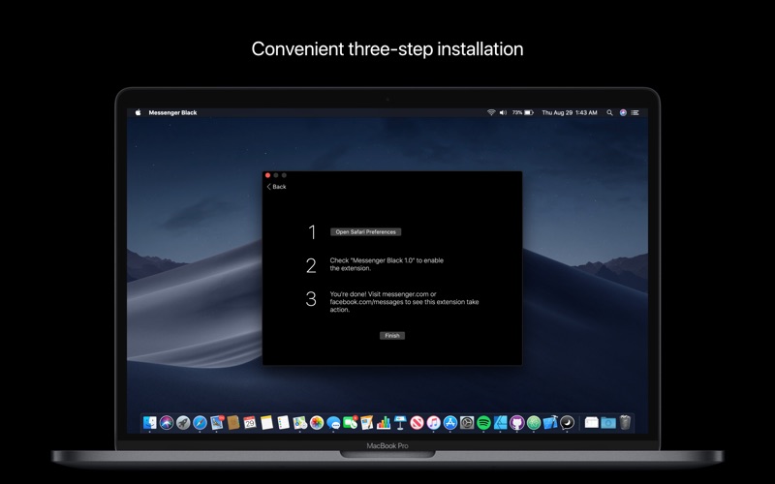Open the blue Downloads folder in dock
The image size is (775, 484).
[608, 423]
